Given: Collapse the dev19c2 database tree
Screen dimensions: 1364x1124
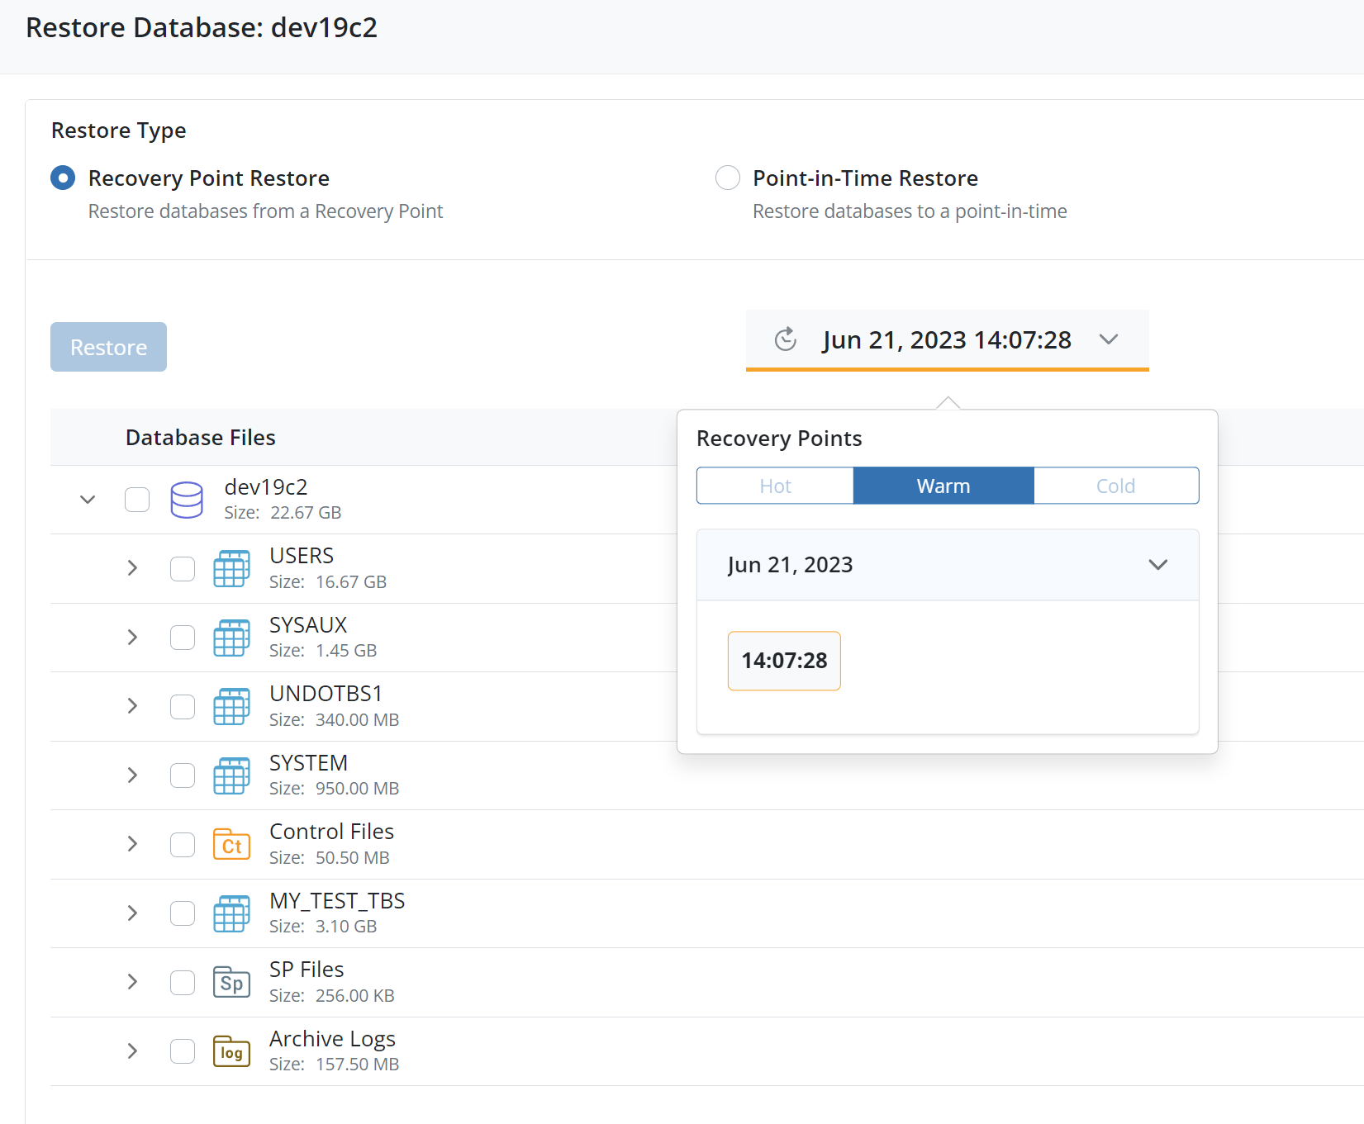Looking at the screenshot, I should [x=88, y=500].
